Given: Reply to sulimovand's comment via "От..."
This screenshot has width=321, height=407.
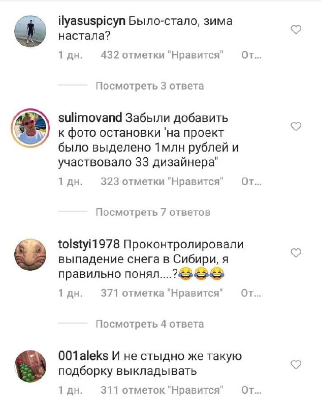Looking at the screenshot, I should point(251,182).
